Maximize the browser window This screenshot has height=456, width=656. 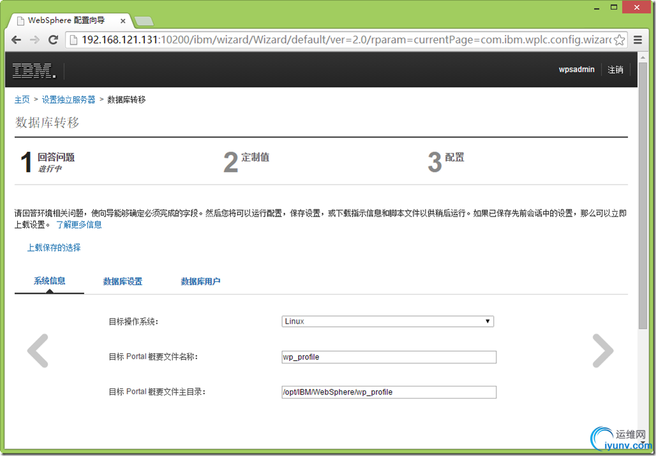point(614,7)
